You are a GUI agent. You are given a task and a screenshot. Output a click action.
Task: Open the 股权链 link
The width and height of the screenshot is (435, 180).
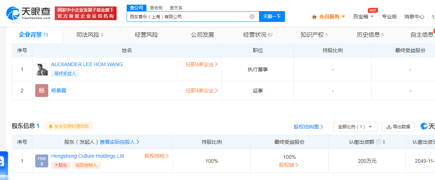289,165
